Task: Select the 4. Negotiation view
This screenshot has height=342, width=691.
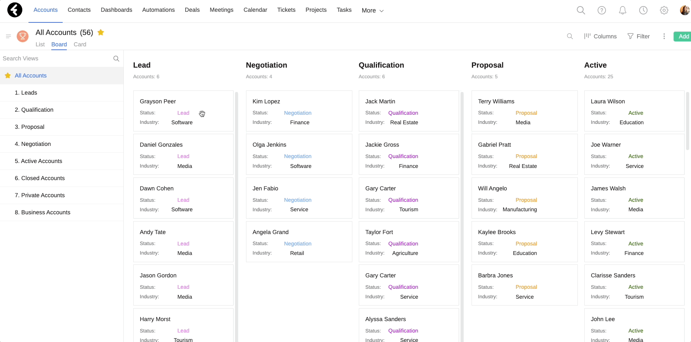Action: (62, 144)
